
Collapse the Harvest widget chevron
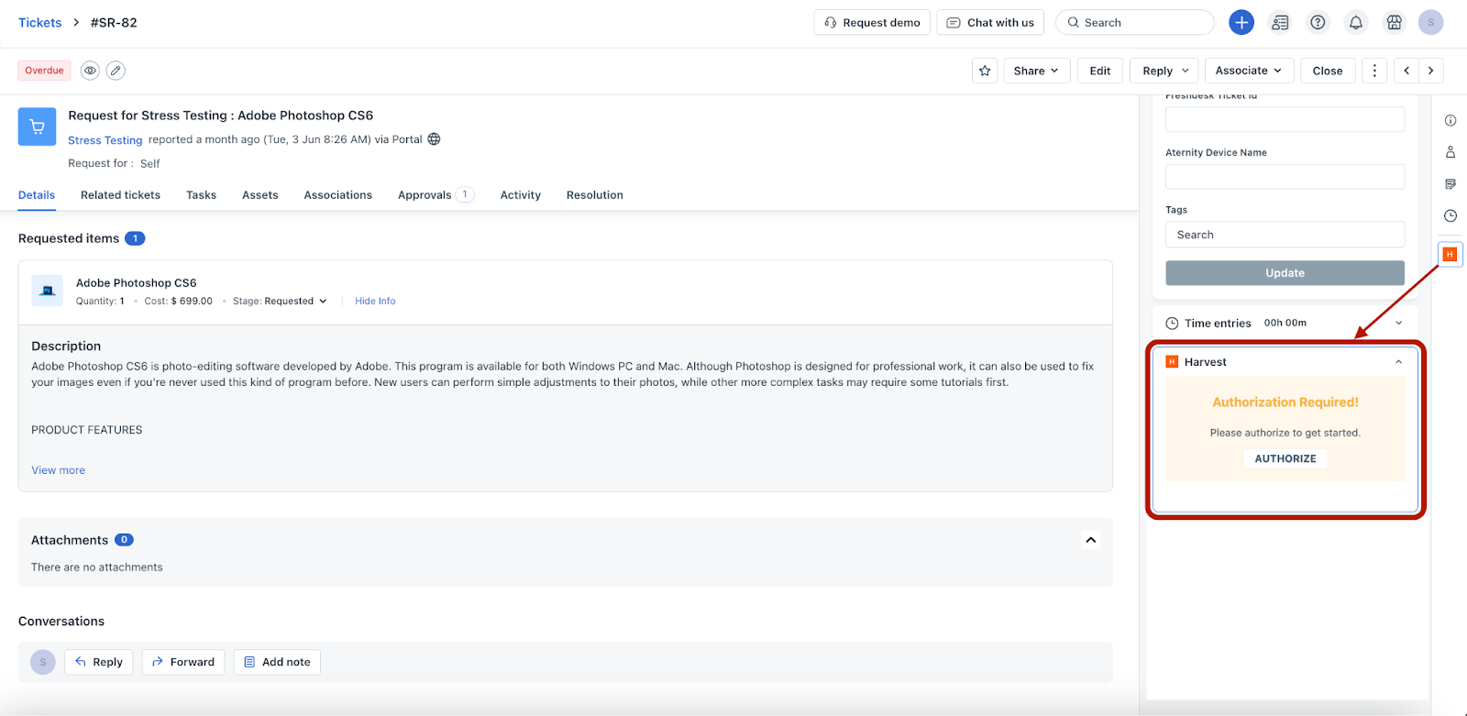coord(1399,362)
